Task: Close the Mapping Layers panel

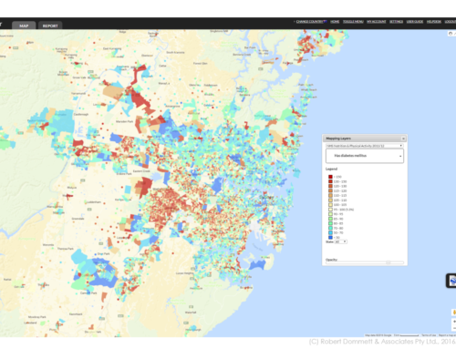Action: click(x=403, y=139)
